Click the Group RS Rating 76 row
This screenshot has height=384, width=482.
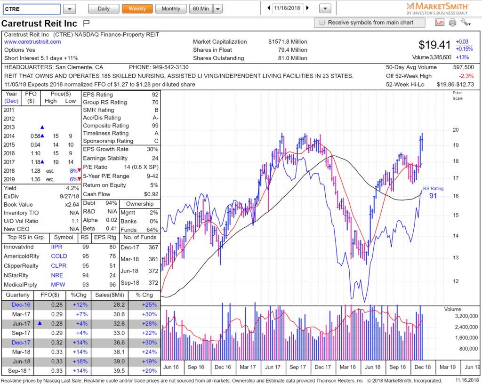pyautogui.click(x=121, y=102)
